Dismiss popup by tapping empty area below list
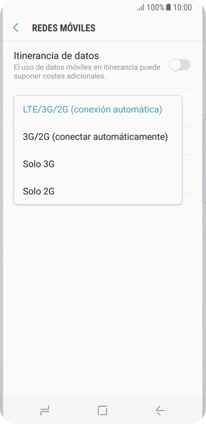This screenshot has width=206, height=424. pos(103,297)
